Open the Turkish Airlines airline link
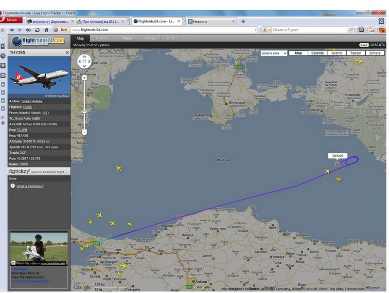The height and width of the screenshot is (293, 389). coord(32,101)
